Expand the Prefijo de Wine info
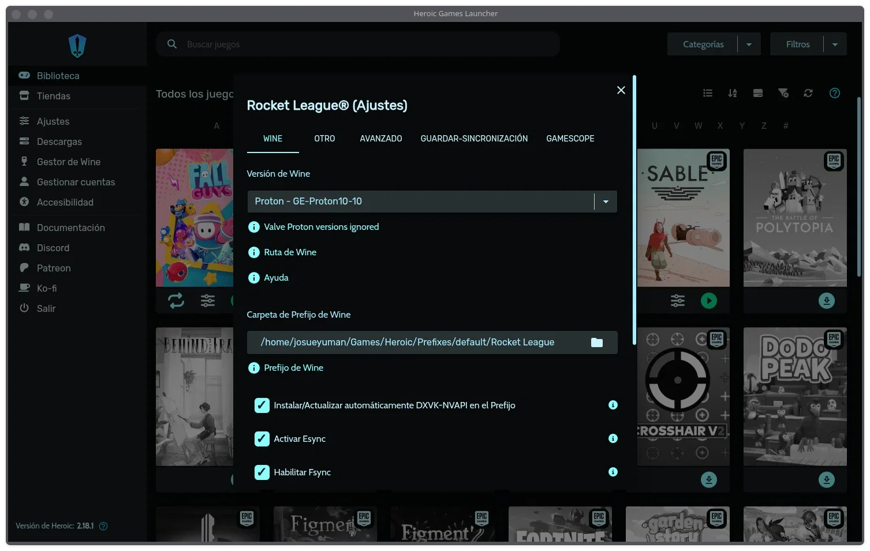 click(286, 368)
